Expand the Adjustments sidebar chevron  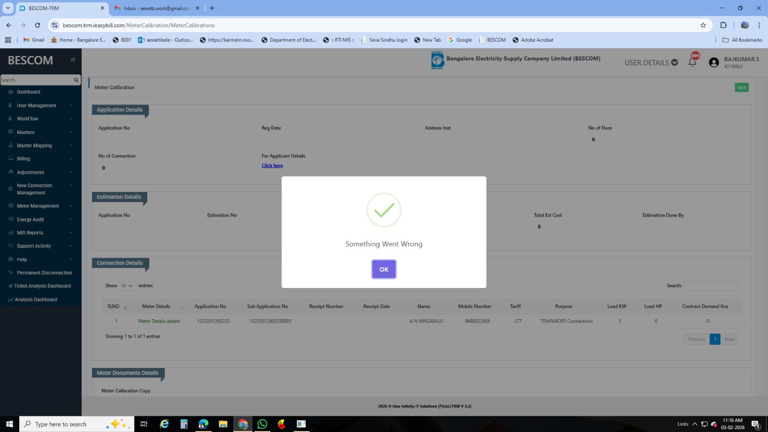[71, 172]
